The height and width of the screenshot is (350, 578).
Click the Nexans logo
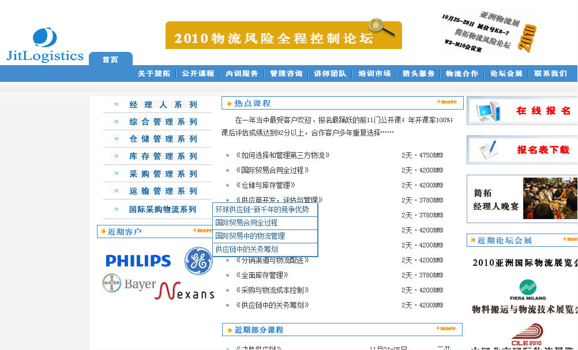(185, 291)
